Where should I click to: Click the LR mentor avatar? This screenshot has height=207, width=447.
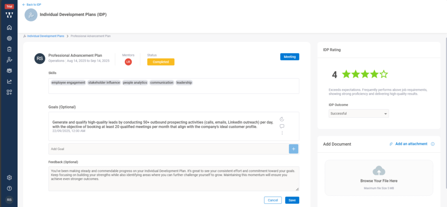128,62
